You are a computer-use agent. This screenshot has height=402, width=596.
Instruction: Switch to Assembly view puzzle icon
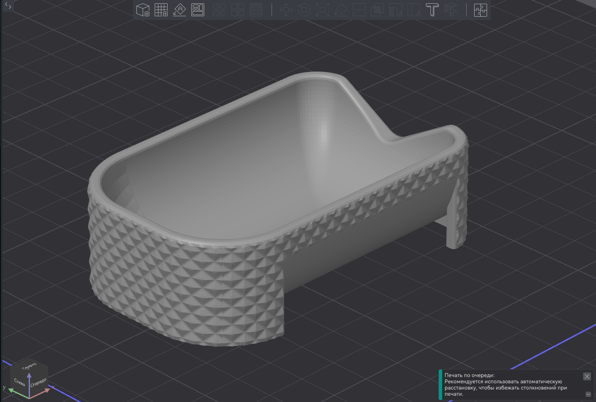coord(480,10)
